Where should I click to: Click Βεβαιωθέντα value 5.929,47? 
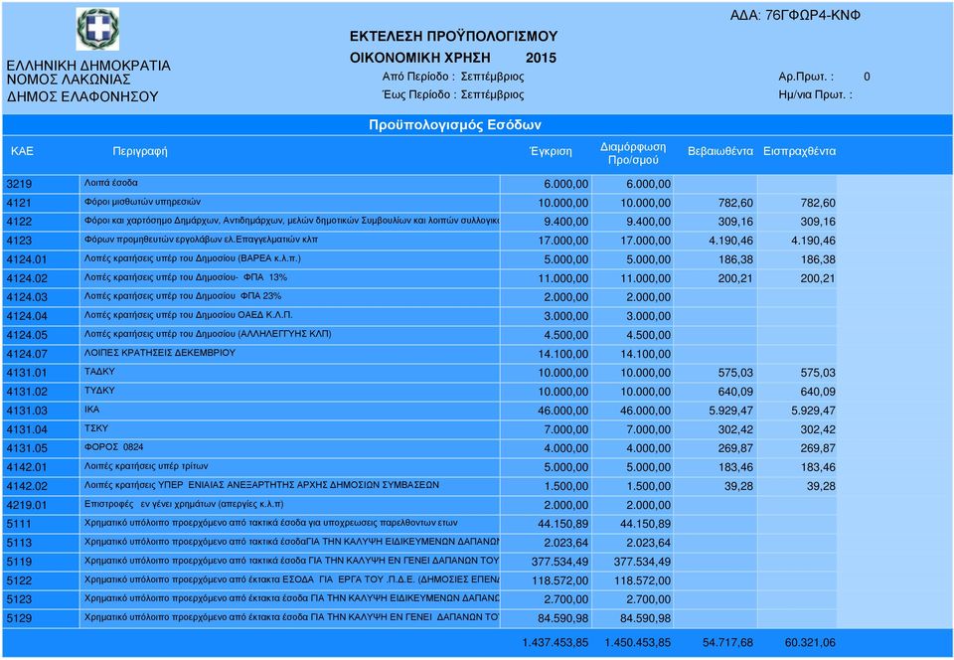(x=731, y=410)
